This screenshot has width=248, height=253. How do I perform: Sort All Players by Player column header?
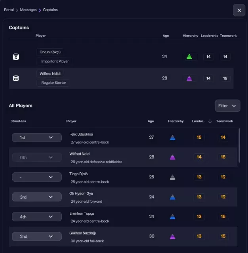click(71, 121)
